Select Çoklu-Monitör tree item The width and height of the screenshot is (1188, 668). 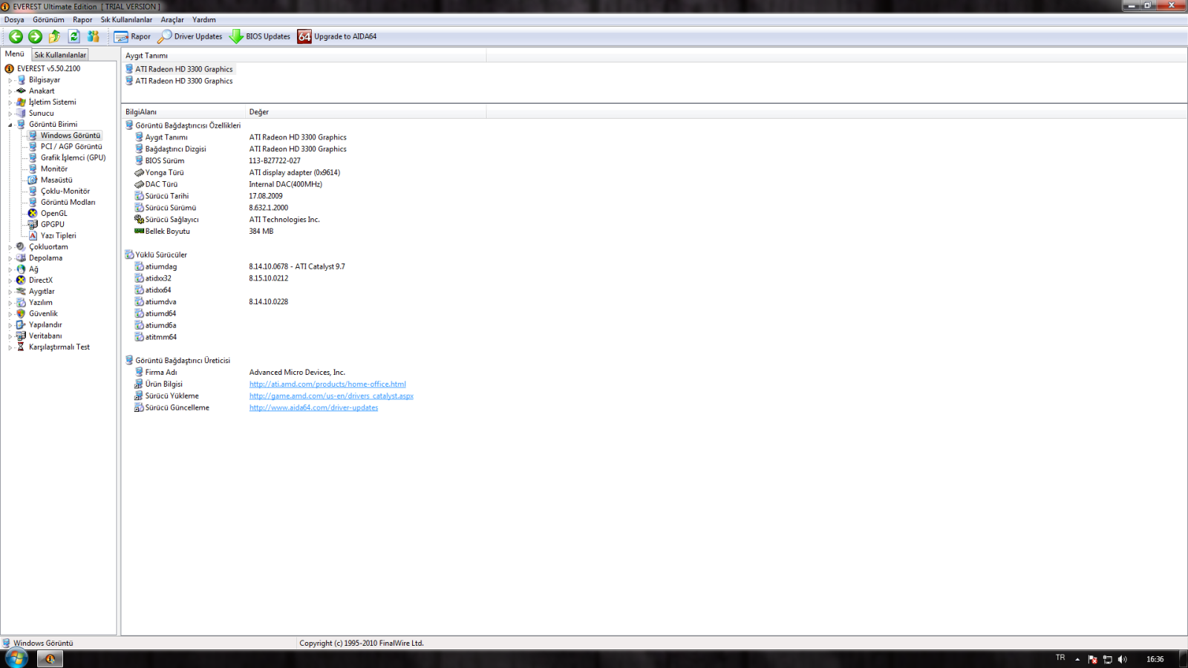click(x=65, y=191)
